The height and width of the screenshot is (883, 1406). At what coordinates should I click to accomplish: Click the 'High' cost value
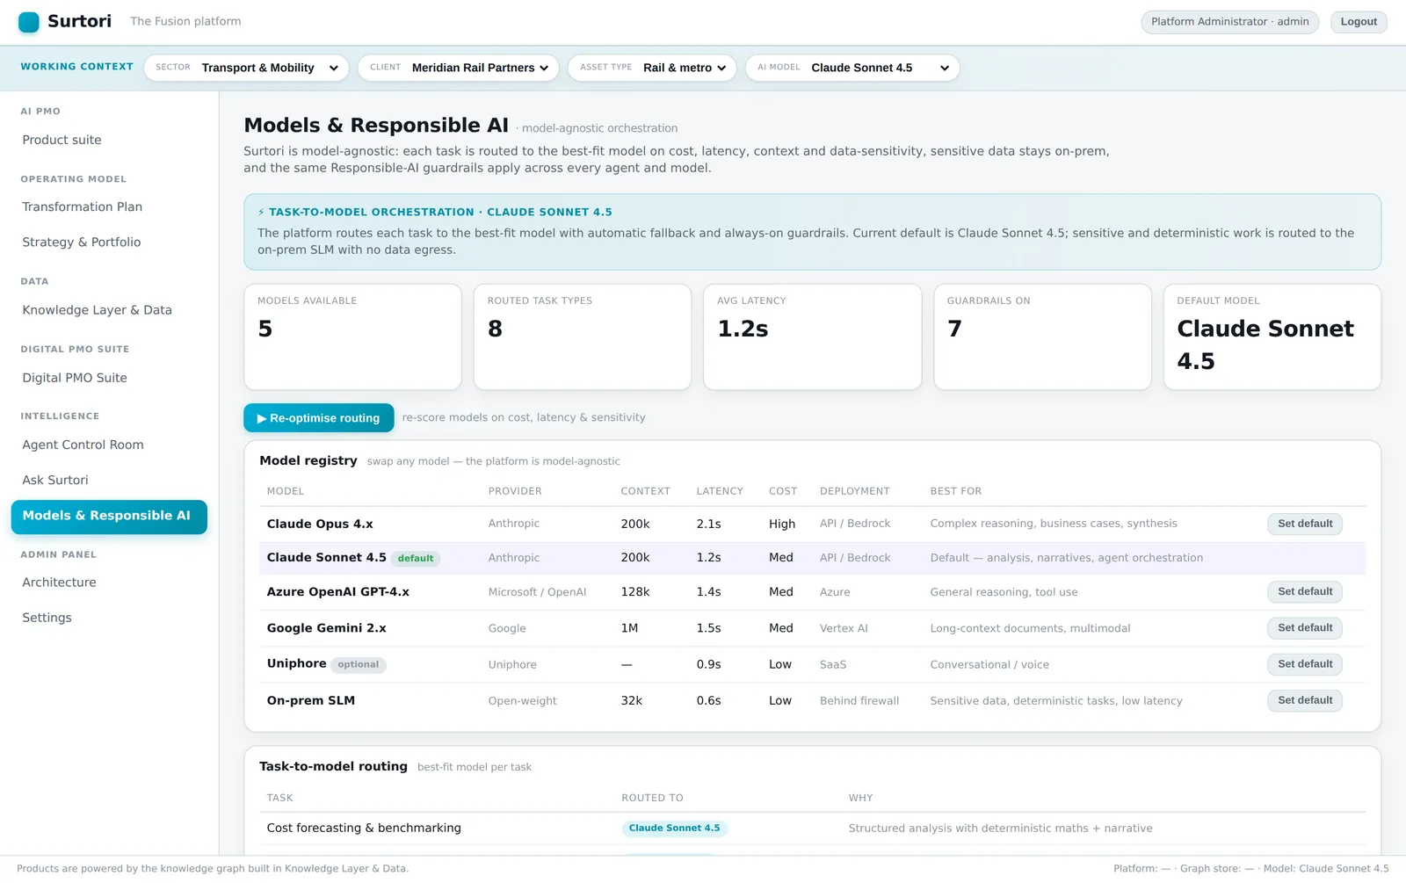point(782,524)
